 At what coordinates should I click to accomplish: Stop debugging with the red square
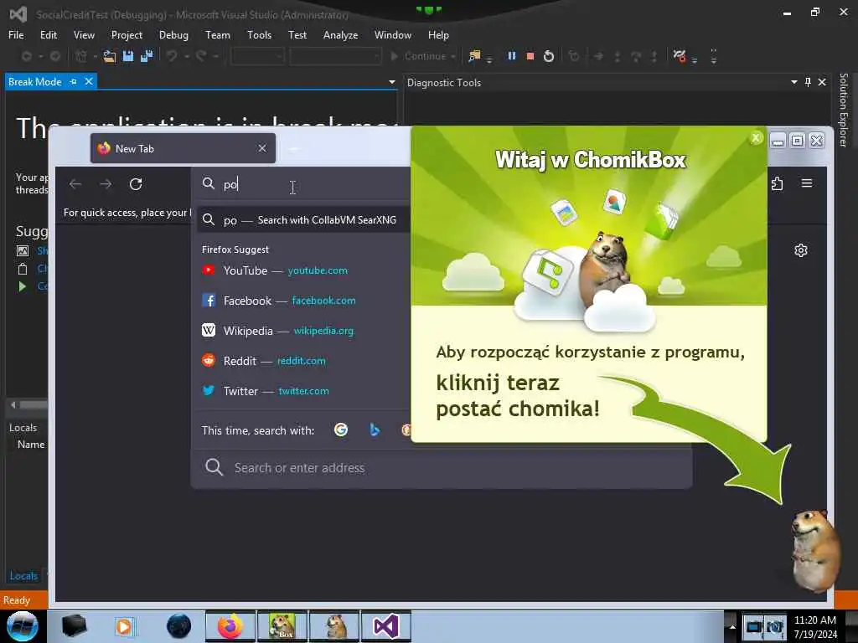[530, 56]
